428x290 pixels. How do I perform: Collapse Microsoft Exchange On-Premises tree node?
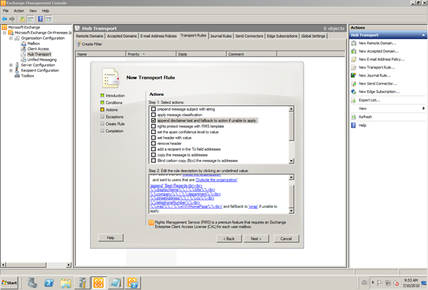[x=5, y=33]
